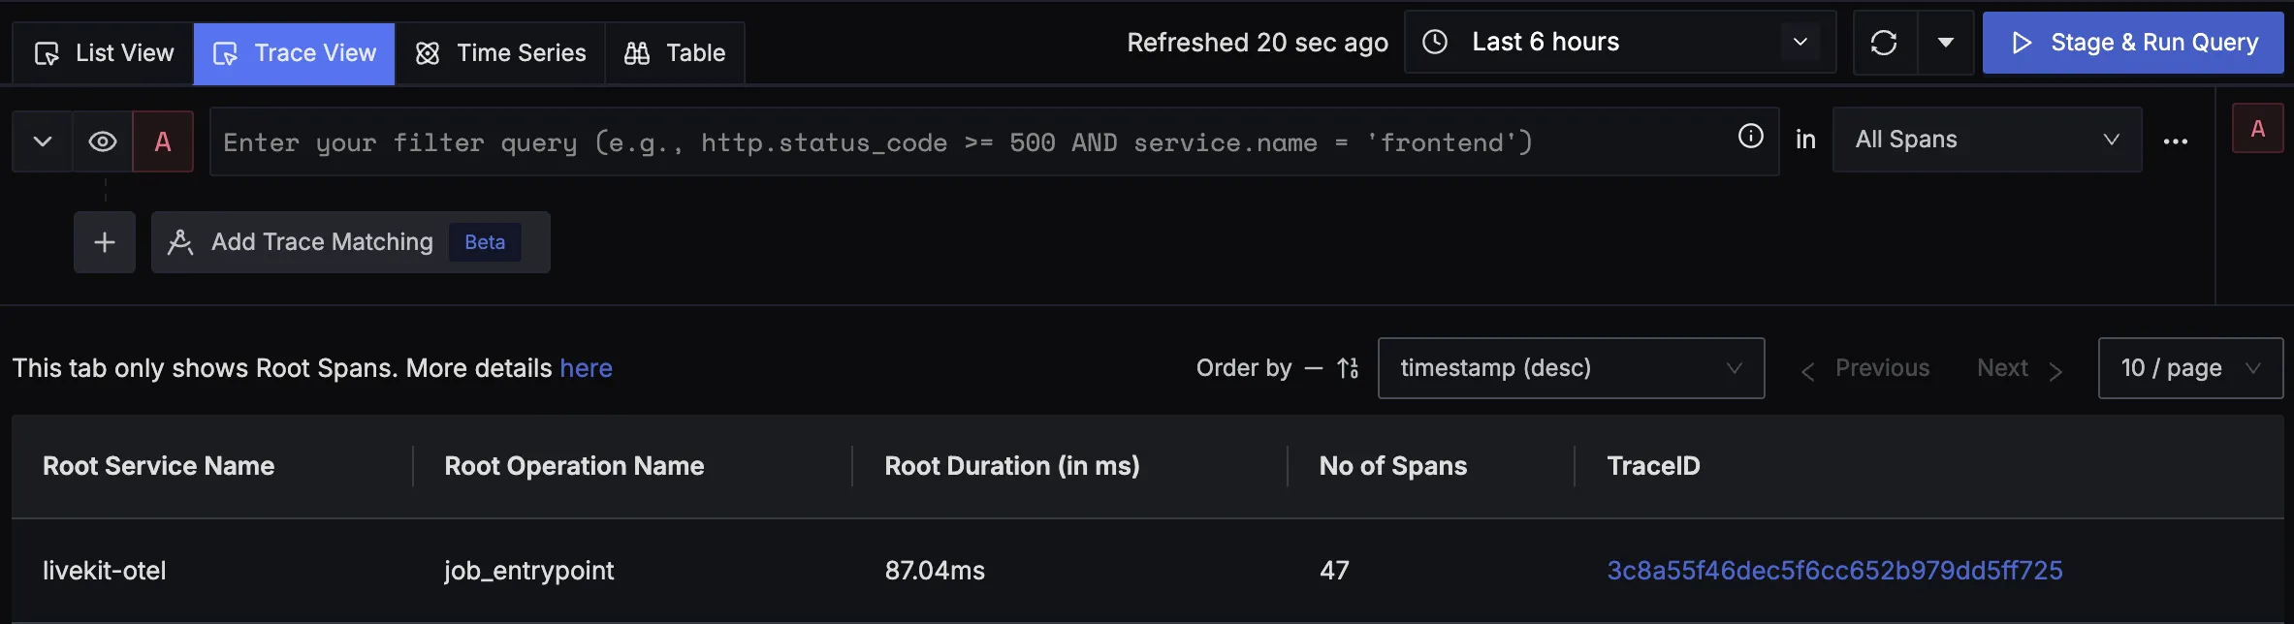Click the red A query badge
This screenshot has width=2294, height=624.
click(162, 140)
